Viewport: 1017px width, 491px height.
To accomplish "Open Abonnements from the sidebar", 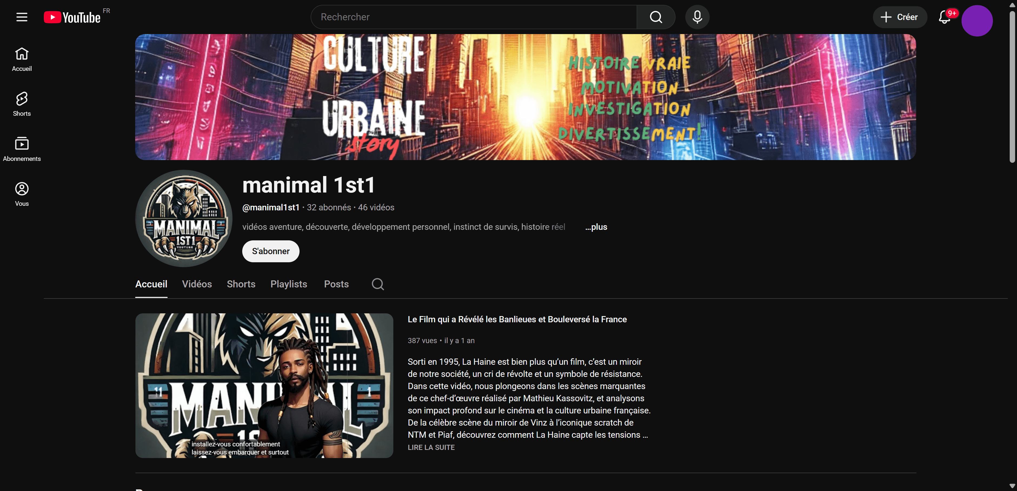I will (x=21, y=149).
